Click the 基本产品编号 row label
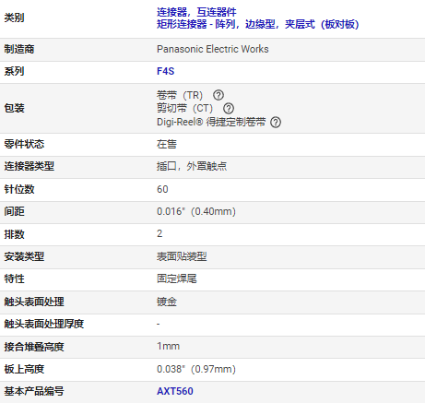 [34, 391]
